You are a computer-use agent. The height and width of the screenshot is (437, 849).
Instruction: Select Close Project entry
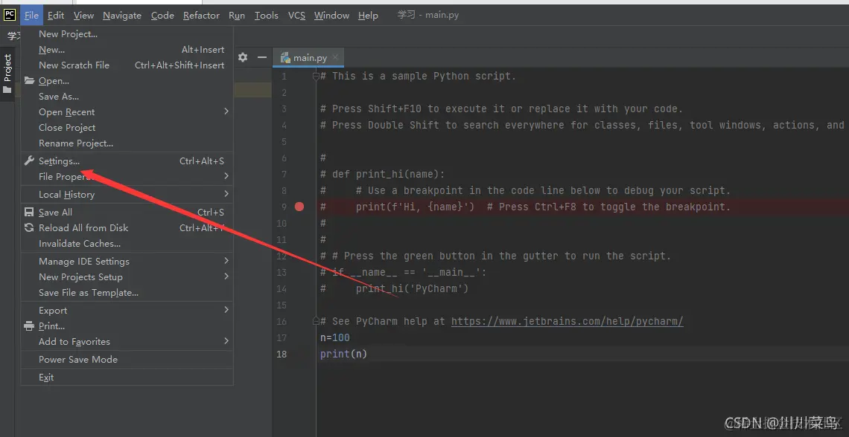coord(127,128)
